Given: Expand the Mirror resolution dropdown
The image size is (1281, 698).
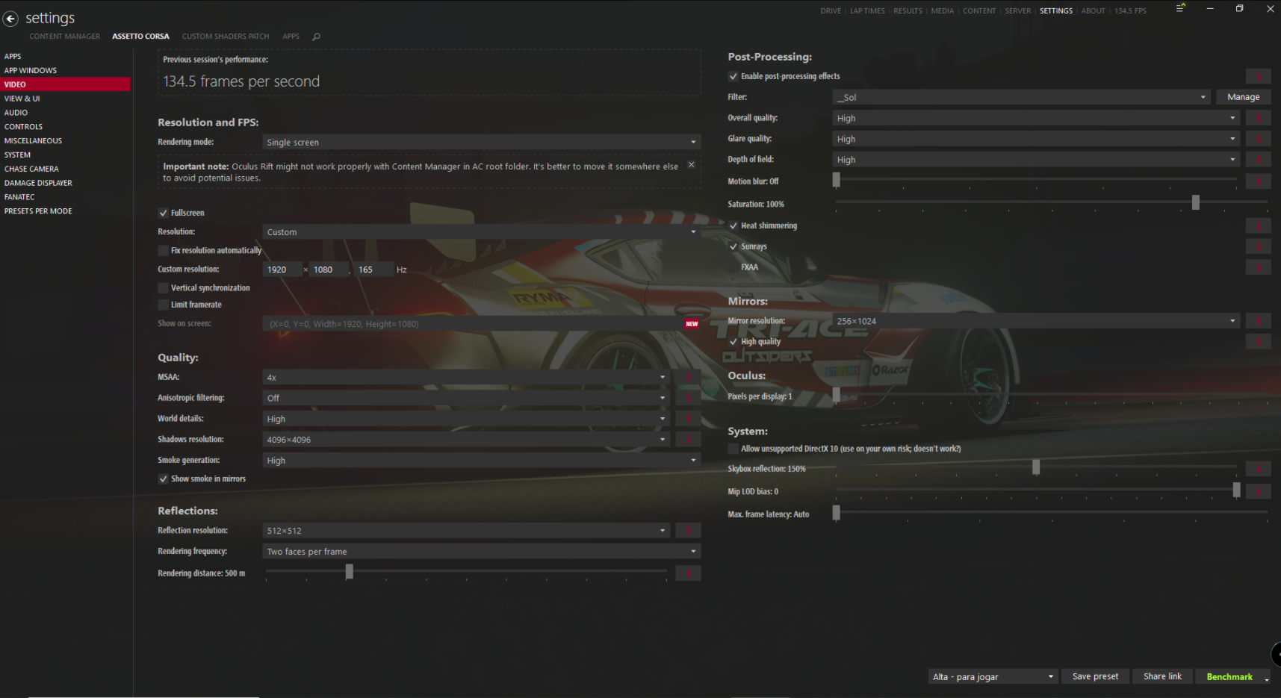Looking at the screenshot, I should 1036,321.
